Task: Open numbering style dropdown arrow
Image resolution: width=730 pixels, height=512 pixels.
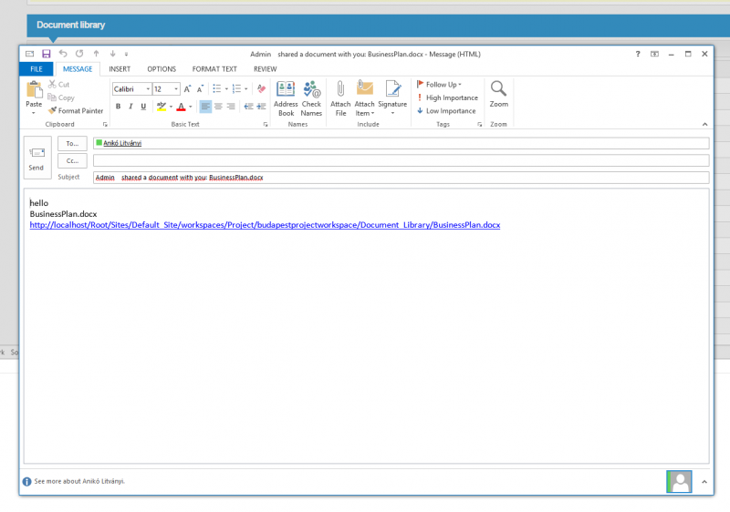Action: [245, 89]
